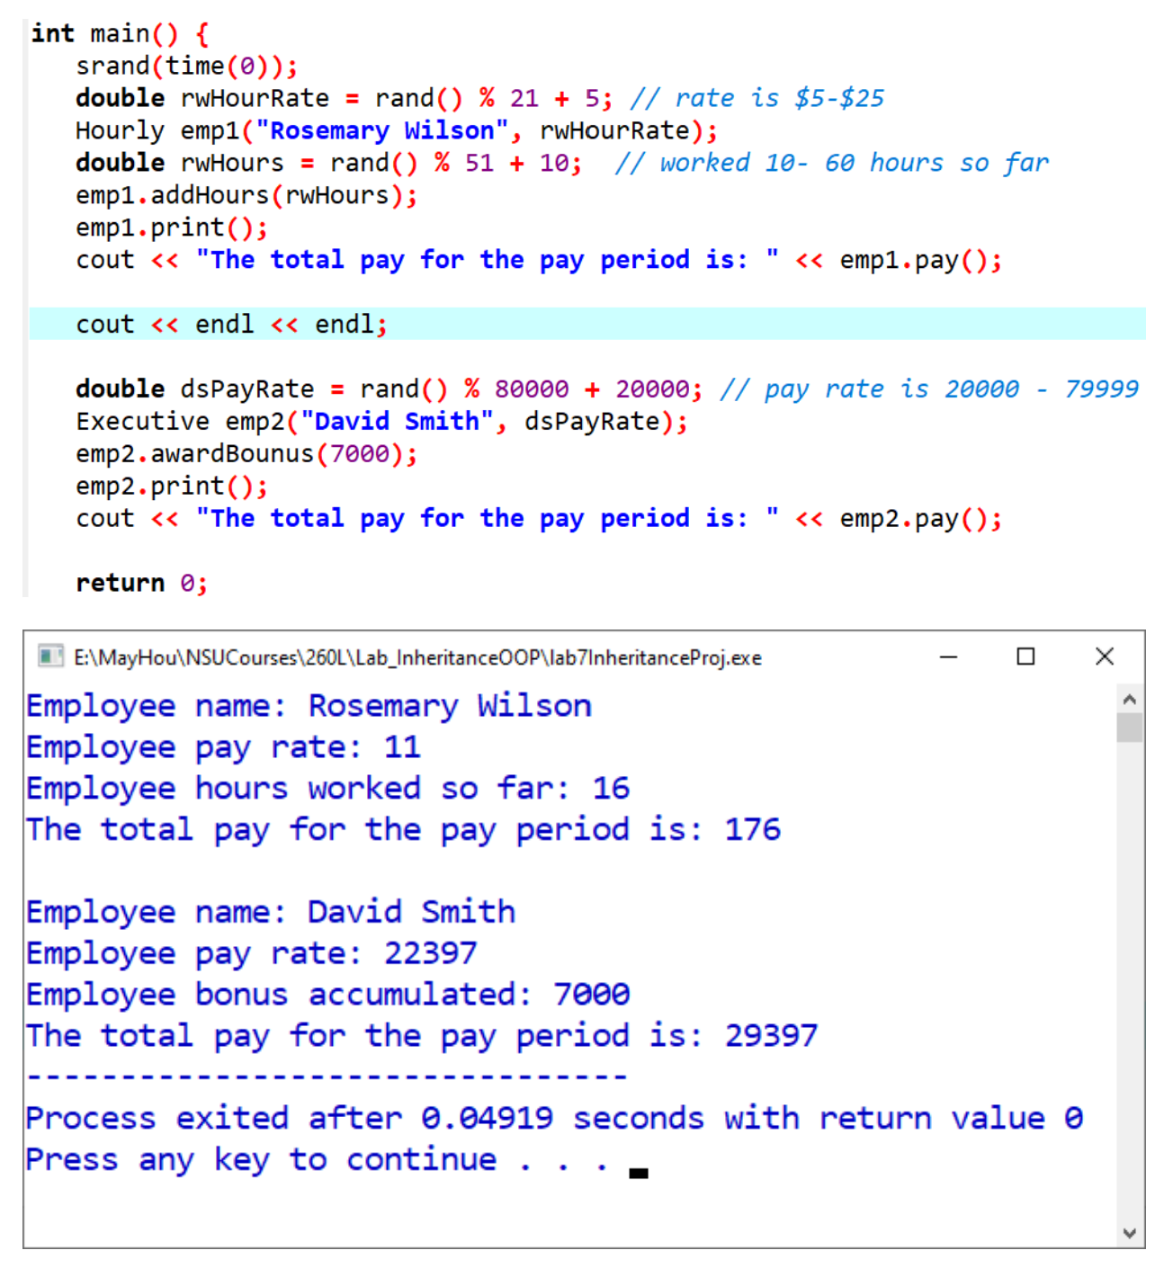Click the "David Smith" string in code
This screenshot has width=1173, height=1286.
[x=398, y=422]
